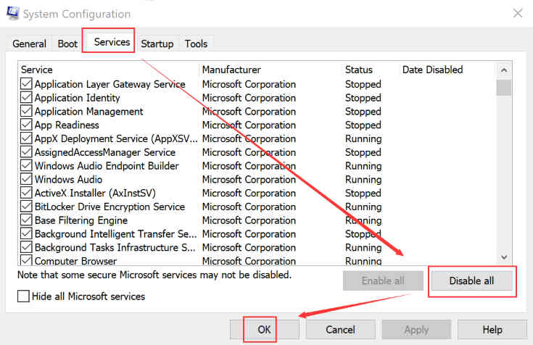
Task: Uncheck the Base Filtering Engine checkbox
Action: tap(27, 220)
